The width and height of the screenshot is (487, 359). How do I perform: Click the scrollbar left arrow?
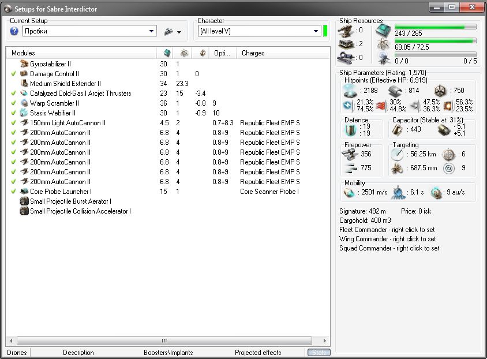tap(11, 341)
